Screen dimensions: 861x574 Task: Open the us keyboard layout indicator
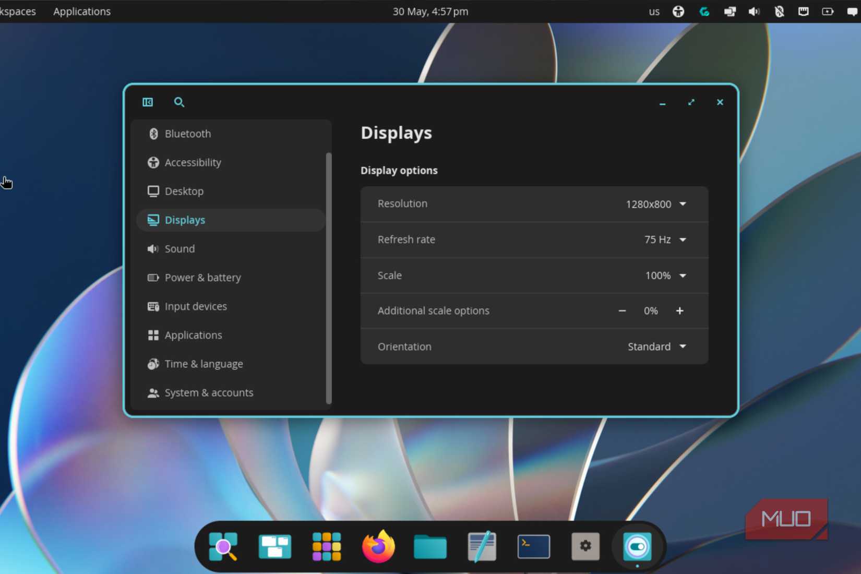click(x=654, y=11)
